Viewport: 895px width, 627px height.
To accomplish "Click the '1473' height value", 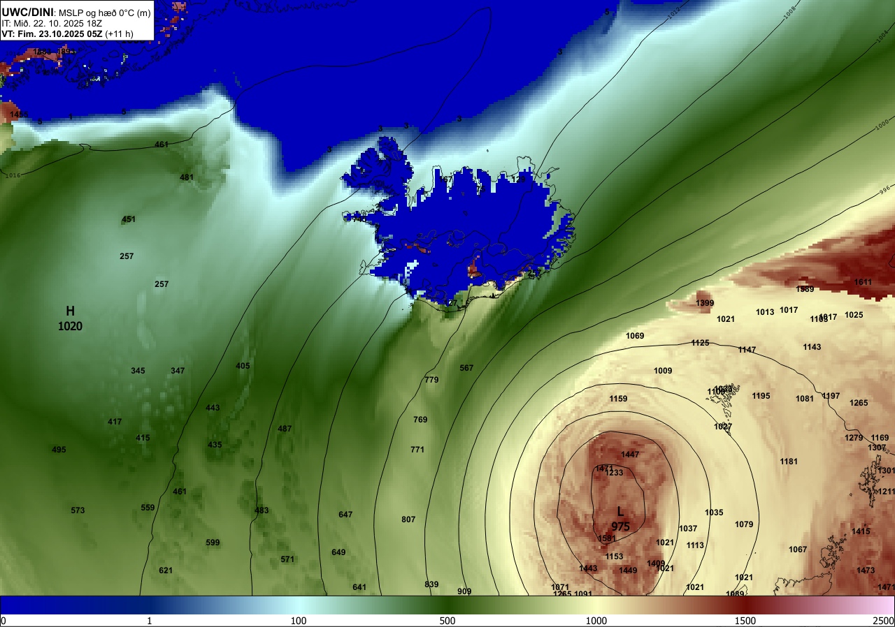I will [866, 570].
